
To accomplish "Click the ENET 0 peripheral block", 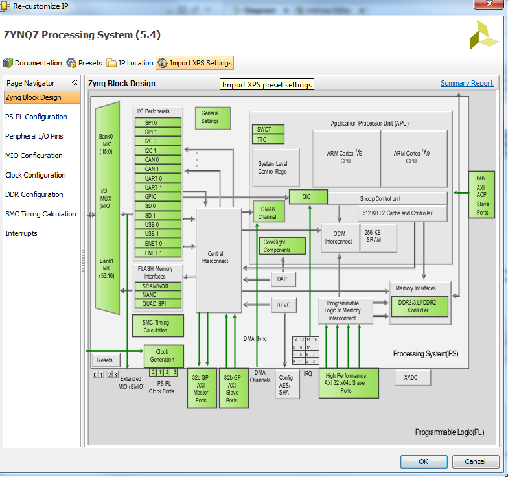I will coord(158,244).
